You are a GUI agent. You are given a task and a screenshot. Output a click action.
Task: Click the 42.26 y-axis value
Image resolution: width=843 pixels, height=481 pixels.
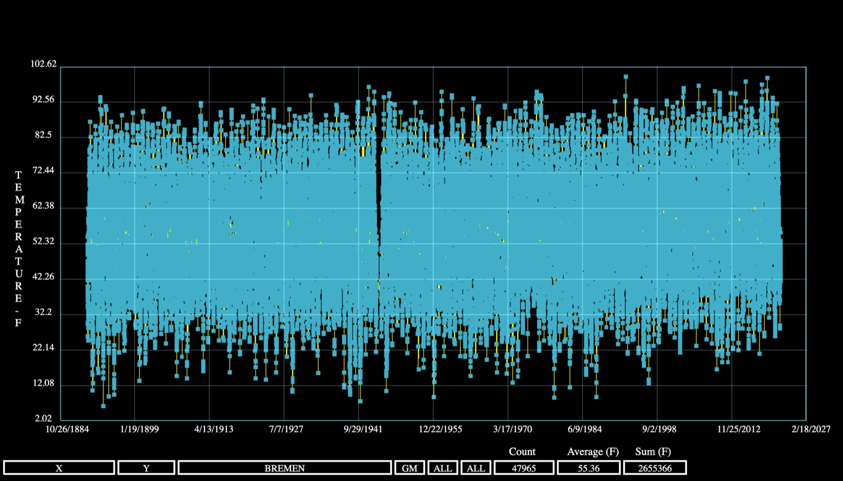point(43,277)
